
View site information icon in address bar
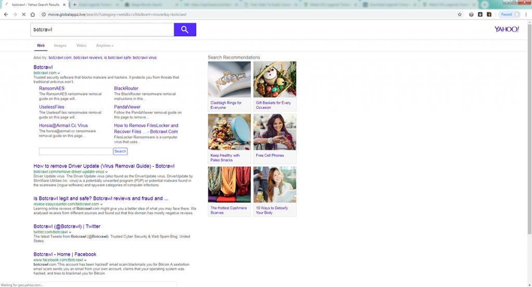(x=44, y=15)
